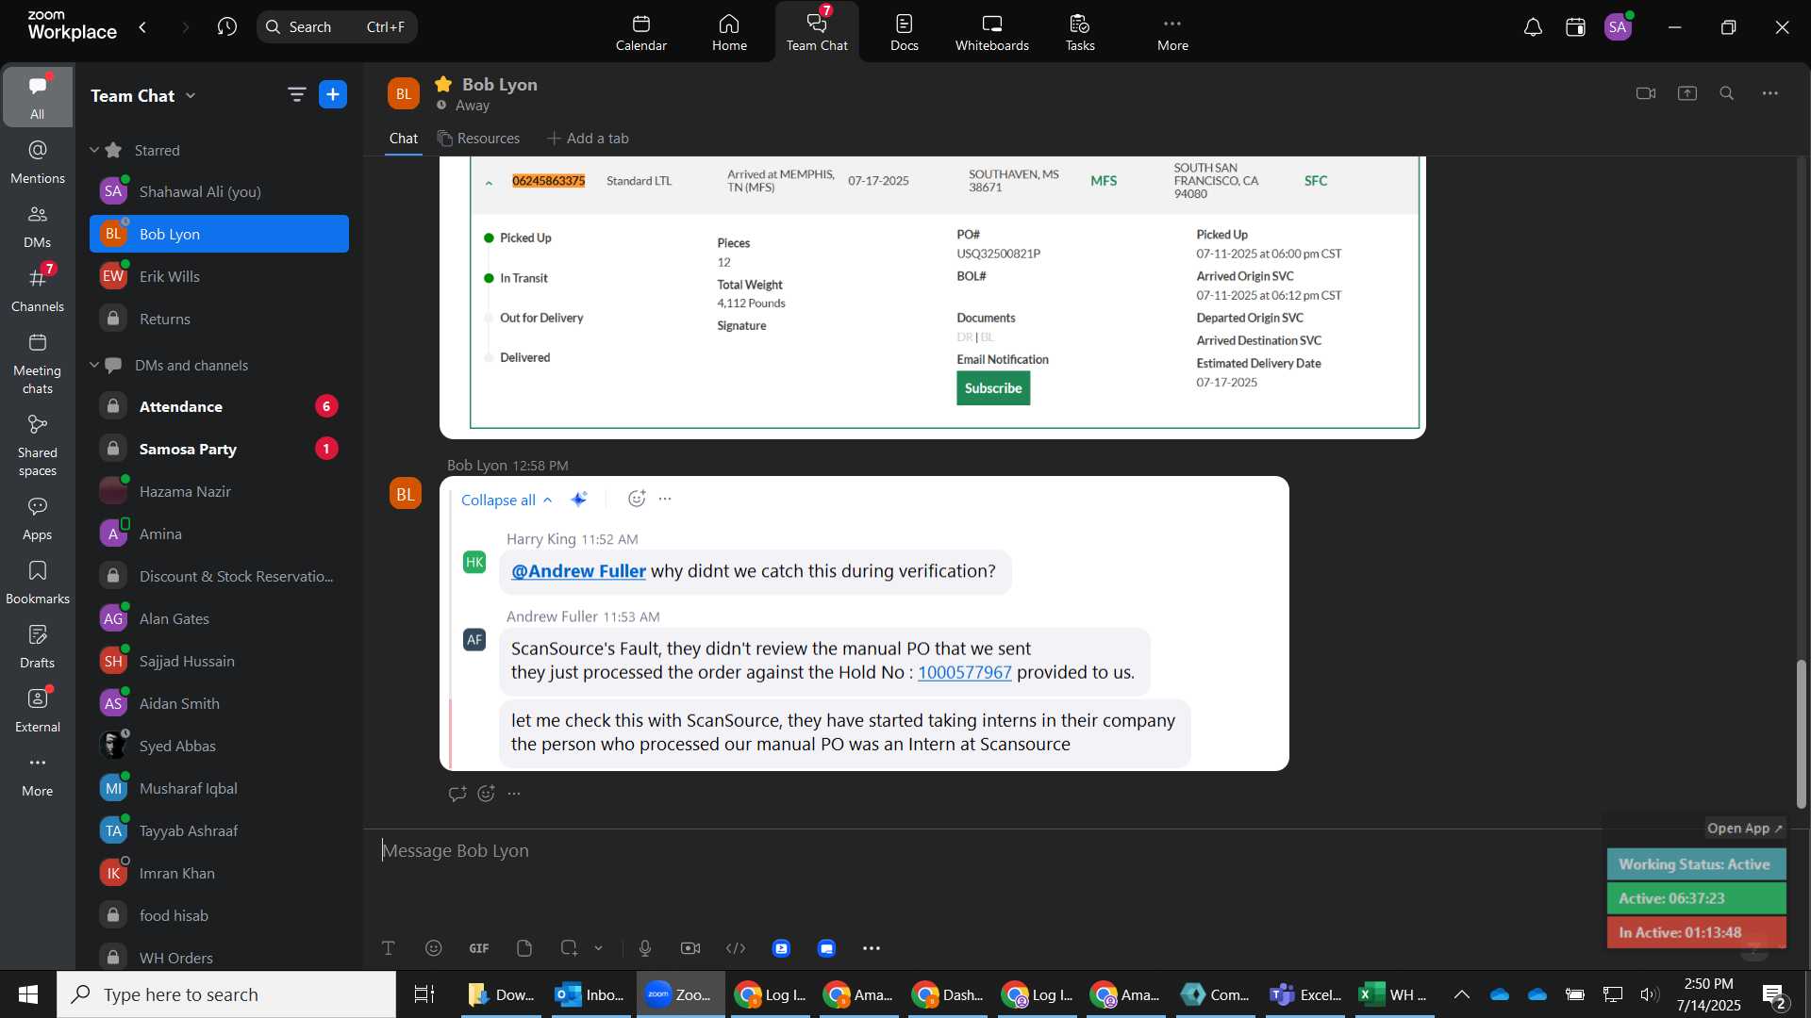The image size is (1811, 1018).
Task: Click the chat vertical scrollbar thumb
Action: pos(1801,733)
